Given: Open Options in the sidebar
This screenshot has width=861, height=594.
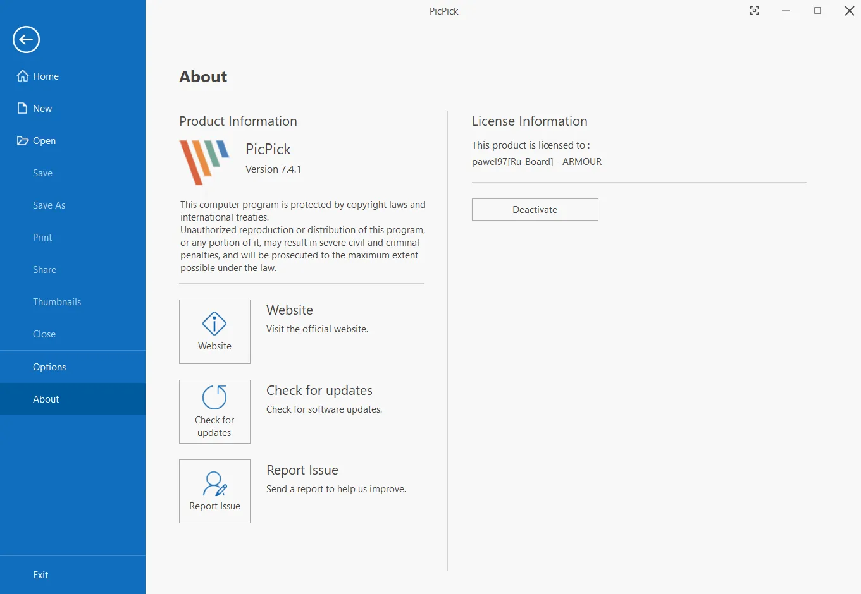Looking at the screenshot, I should 73,367.
